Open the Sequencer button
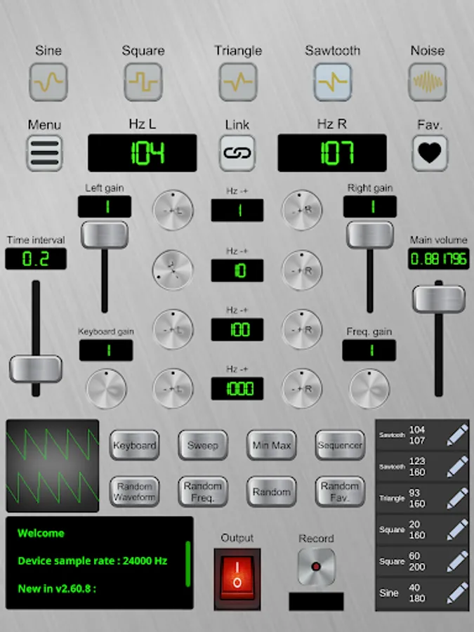Image resolution: width=474 pixels, height=632 pixels. (340, 445)
